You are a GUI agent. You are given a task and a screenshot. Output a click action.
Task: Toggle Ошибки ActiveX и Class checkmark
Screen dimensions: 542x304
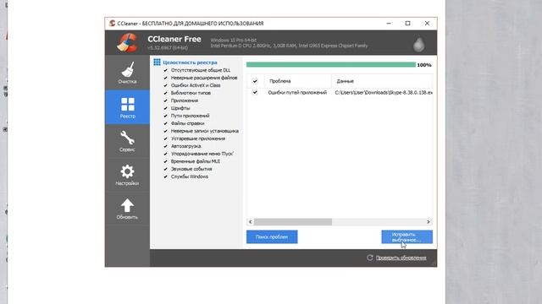click(166, 85)
